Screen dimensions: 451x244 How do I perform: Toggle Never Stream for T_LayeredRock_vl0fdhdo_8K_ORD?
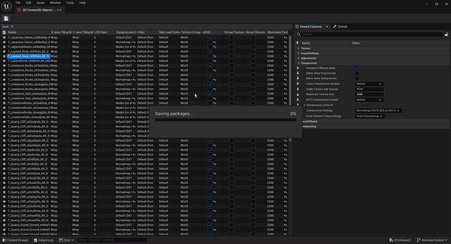point(253,61)
